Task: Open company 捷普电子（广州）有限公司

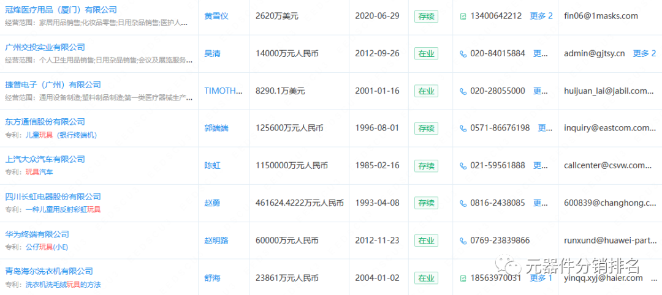Action: tap(53, 84)
